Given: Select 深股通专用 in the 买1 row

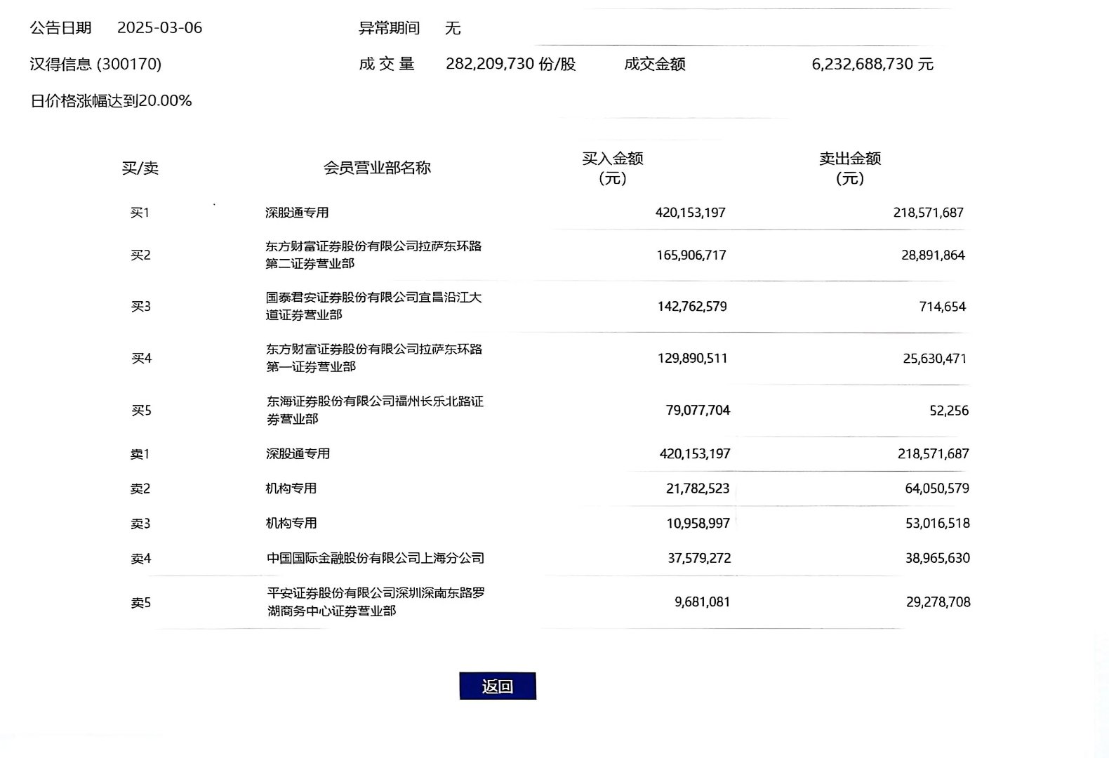Looking at the screenshot, I should pos(297,213).
